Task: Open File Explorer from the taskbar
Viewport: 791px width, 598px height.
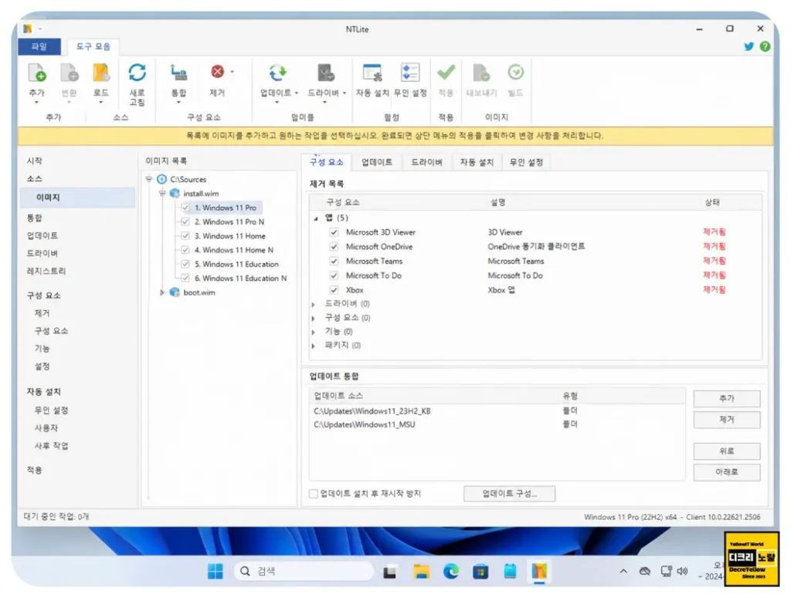Action: click(x=421, y=571)
